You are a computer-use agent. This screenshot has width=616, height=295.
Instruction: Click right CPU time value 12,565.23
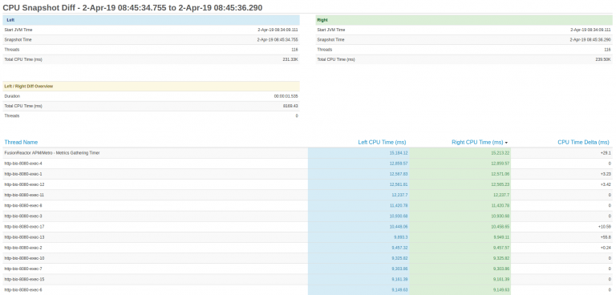click(500, 184)
